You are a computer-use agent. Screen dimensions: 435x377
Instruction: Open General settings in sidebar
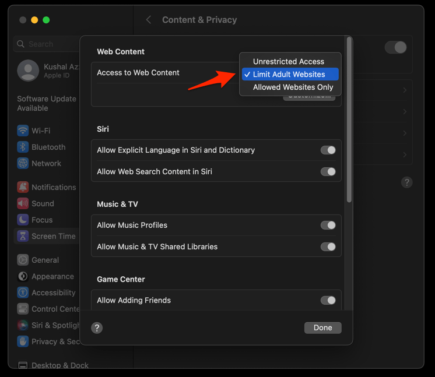45,260
